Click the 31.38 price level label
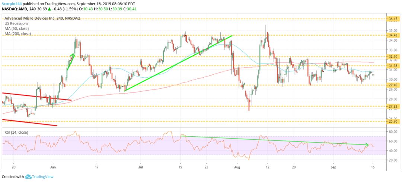This screenshot has width=402, height=182. [x=393, y=66]
